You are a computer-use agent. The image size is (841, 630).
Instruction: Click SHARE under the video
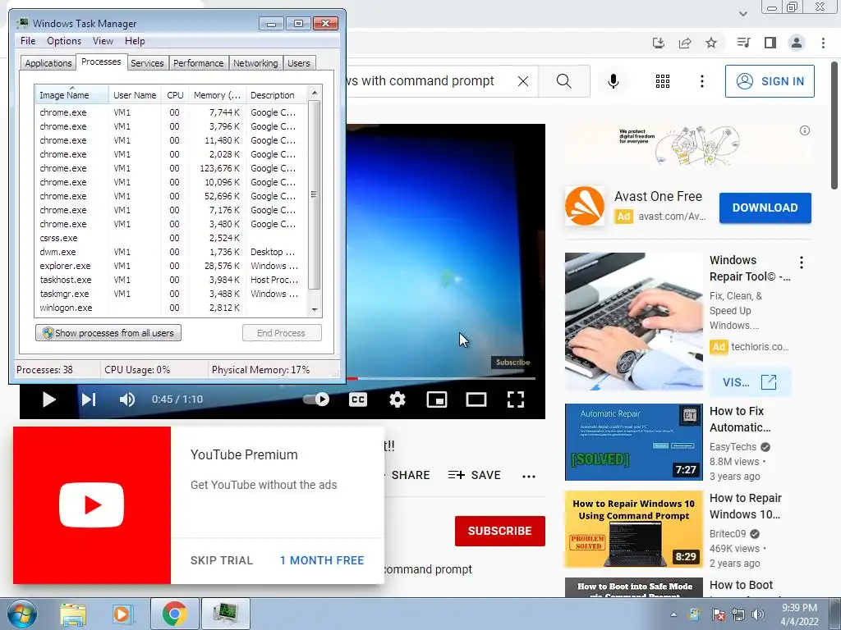tap(411, 475)
